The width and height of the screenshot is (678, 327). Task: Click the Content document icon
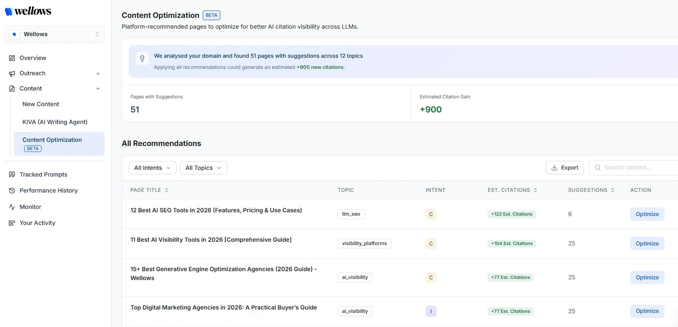click(x=12, y=89)
